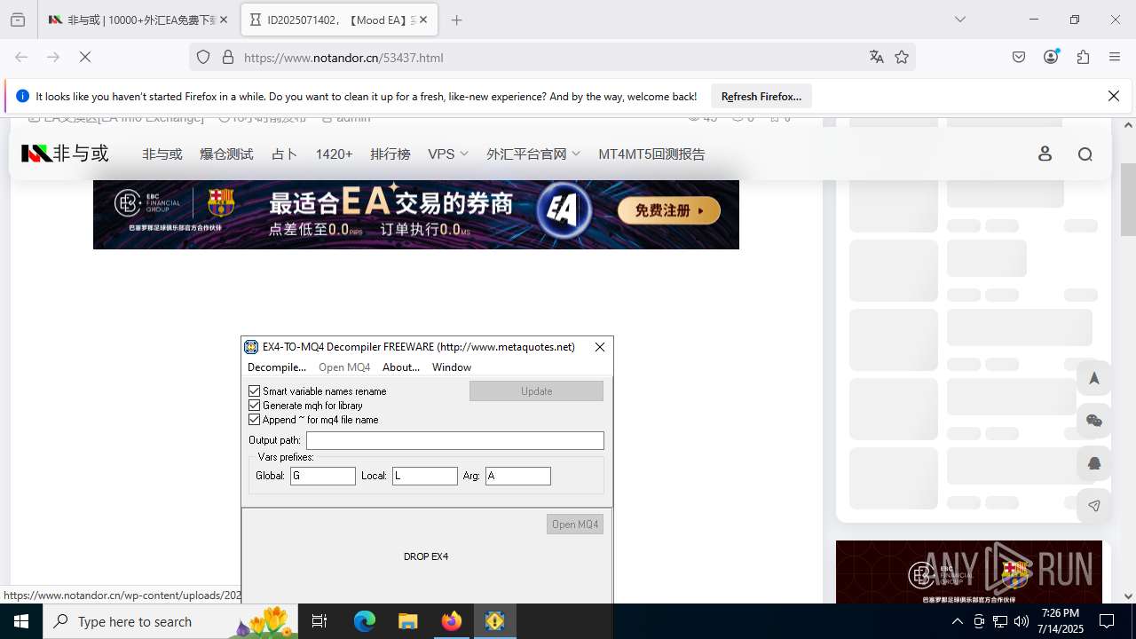Open 爆仓测试 nav item

tap(226, 154)
